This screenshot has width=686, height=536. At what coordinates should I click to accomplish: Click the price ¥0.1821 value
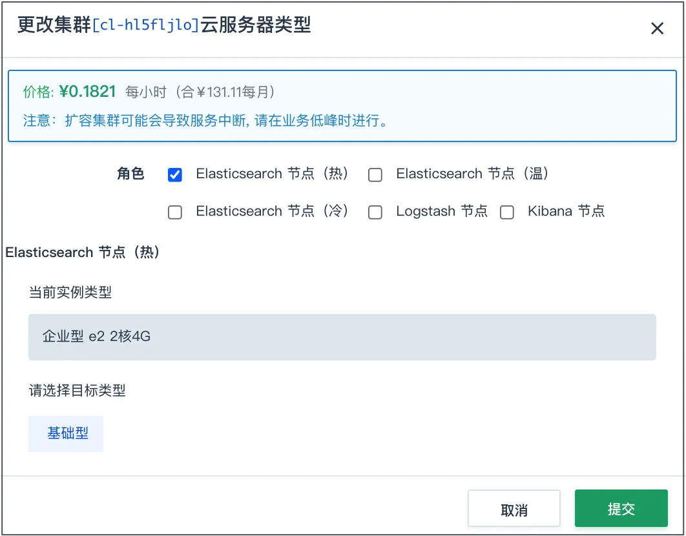point(87,92)
